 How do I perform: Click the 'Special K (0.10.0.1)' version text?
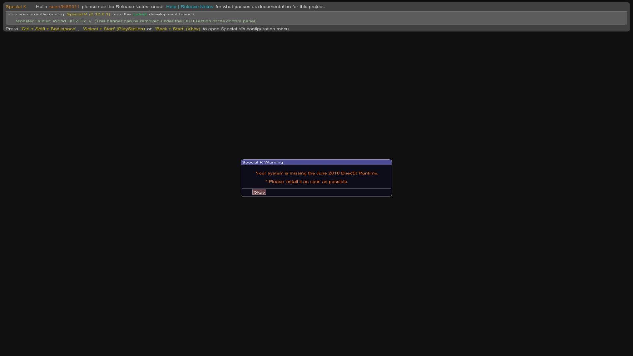tap(88, 14)
